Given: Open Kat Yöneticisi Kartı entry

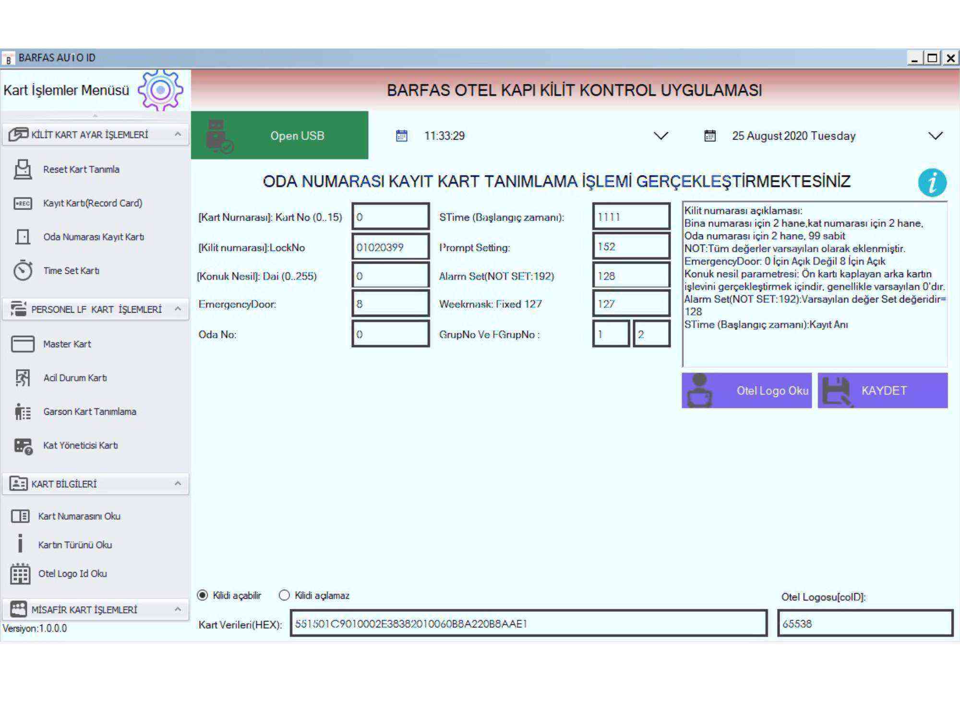Looking at the screenshot, I should pos(80,445).
